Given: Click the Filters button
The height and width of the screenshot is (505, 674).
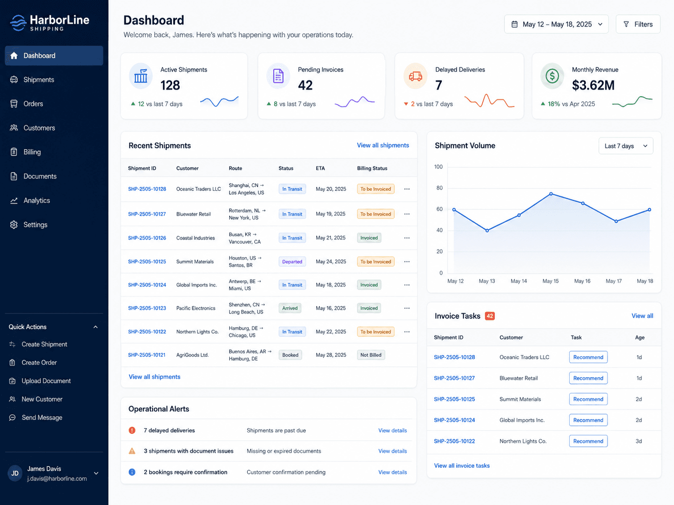Looking at the screenshot, I should (x=638, y=24).
